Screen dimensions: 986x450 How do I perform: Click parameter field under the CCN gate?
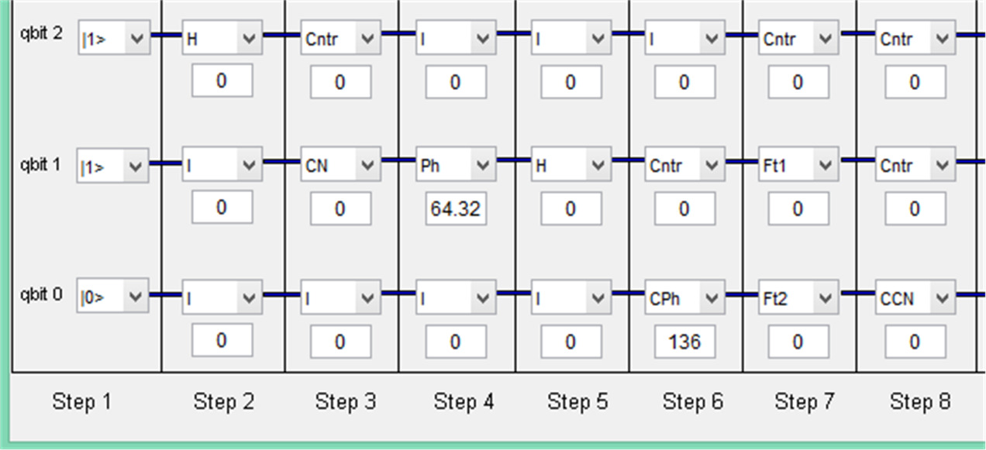(915, 342)
